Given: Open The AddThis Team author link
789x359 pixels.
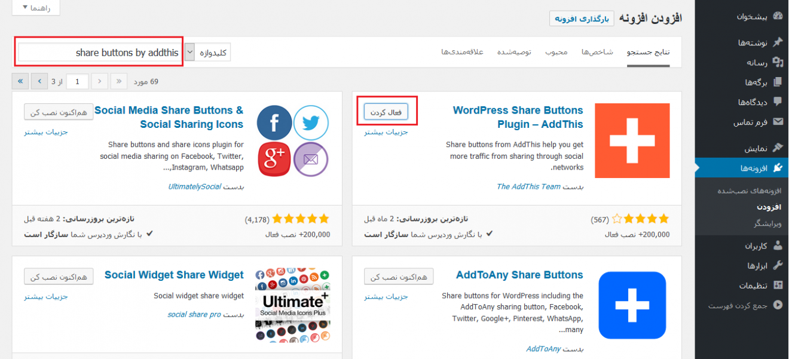Looking at the screenshot, I should point(529,186).
